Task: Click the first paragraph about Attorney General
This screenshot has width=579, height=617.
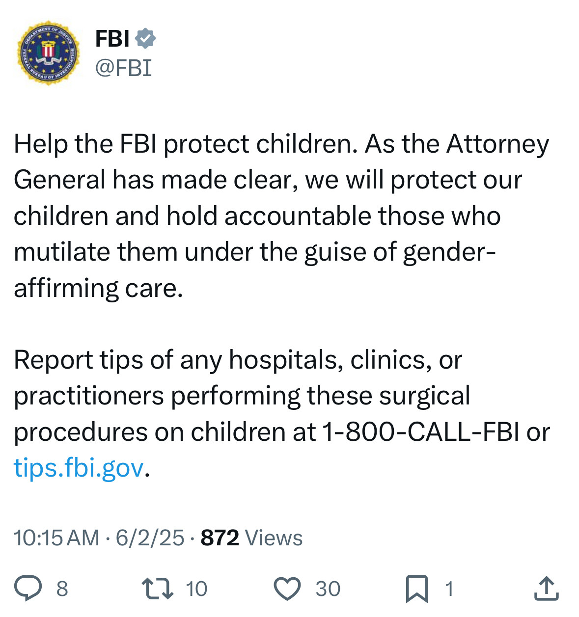Action: point(281,216)
